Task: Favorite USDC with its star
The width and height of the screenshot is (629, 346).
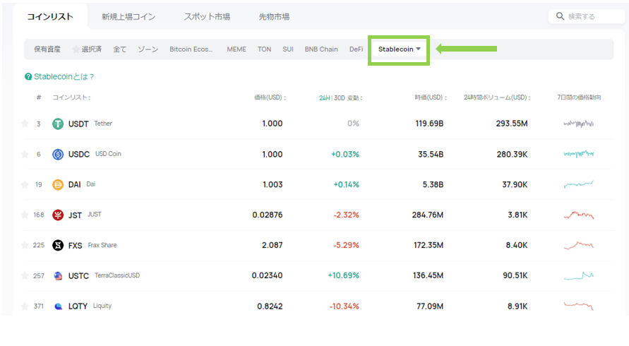Action: (x=25, y=154)
